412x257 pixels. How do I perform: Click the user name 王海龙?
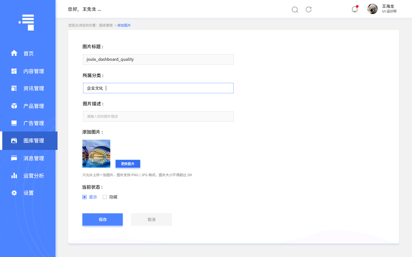click(388, 6)
